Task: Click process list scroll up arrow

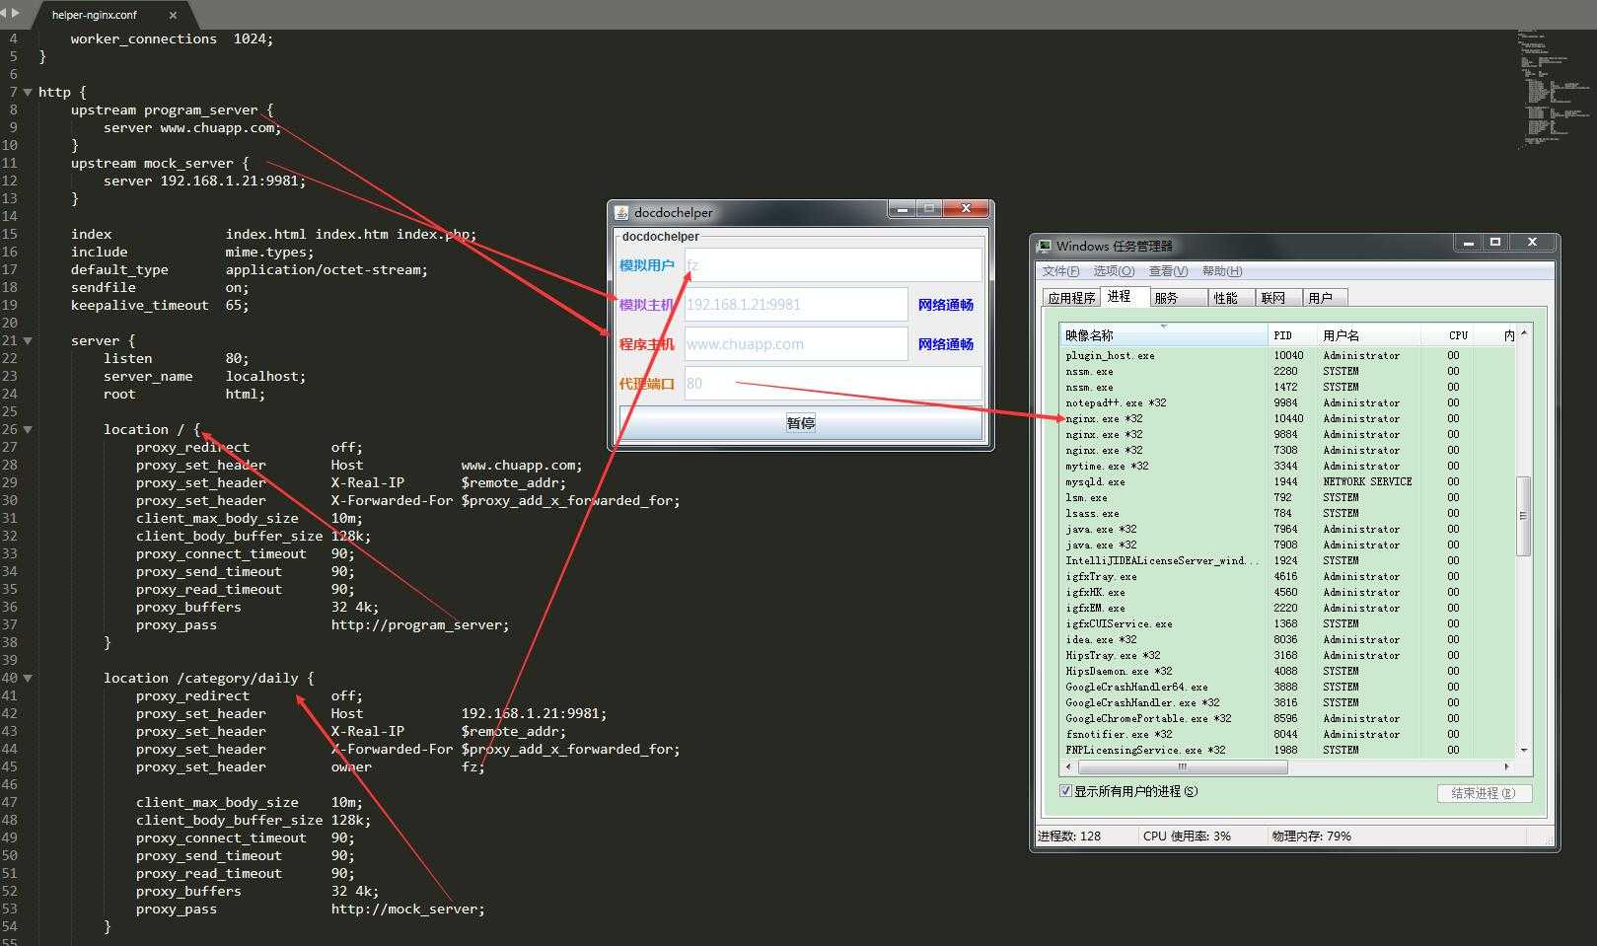Action: pyautogui.click(x=1524, y=332)
